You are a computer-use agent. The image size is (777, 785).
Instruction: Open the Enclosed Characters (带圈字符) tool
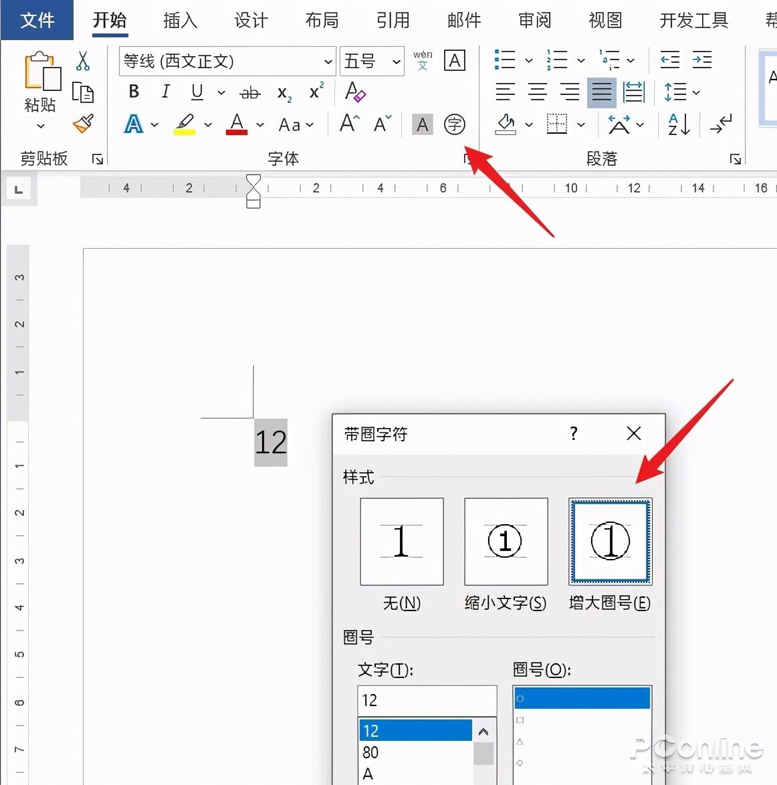pyautogui.click(x=455, y=124)
